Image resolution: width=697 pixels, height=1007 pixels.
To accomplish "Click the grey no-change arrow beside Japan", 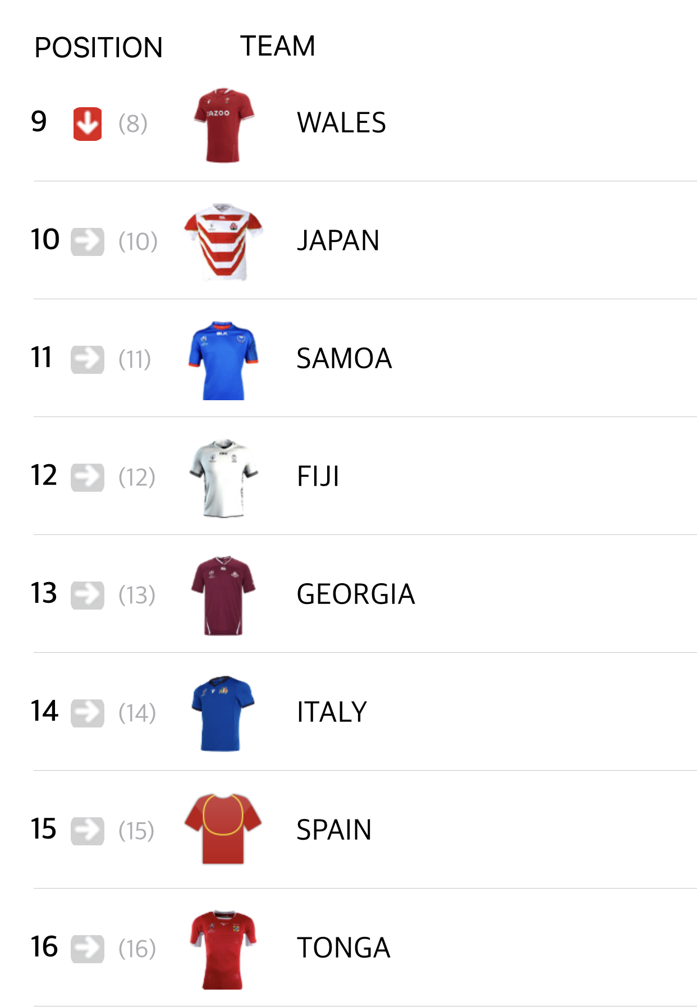I will [x=88, y=241].
